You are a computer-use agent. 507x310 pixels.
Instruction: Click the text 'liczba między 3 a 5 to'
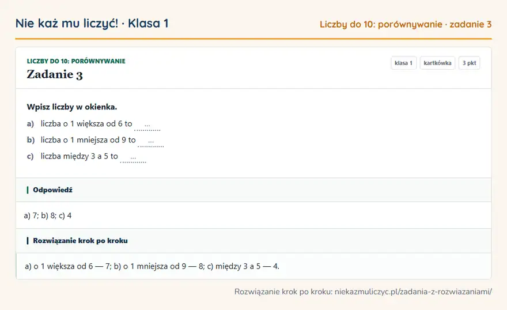coord(80,156)
